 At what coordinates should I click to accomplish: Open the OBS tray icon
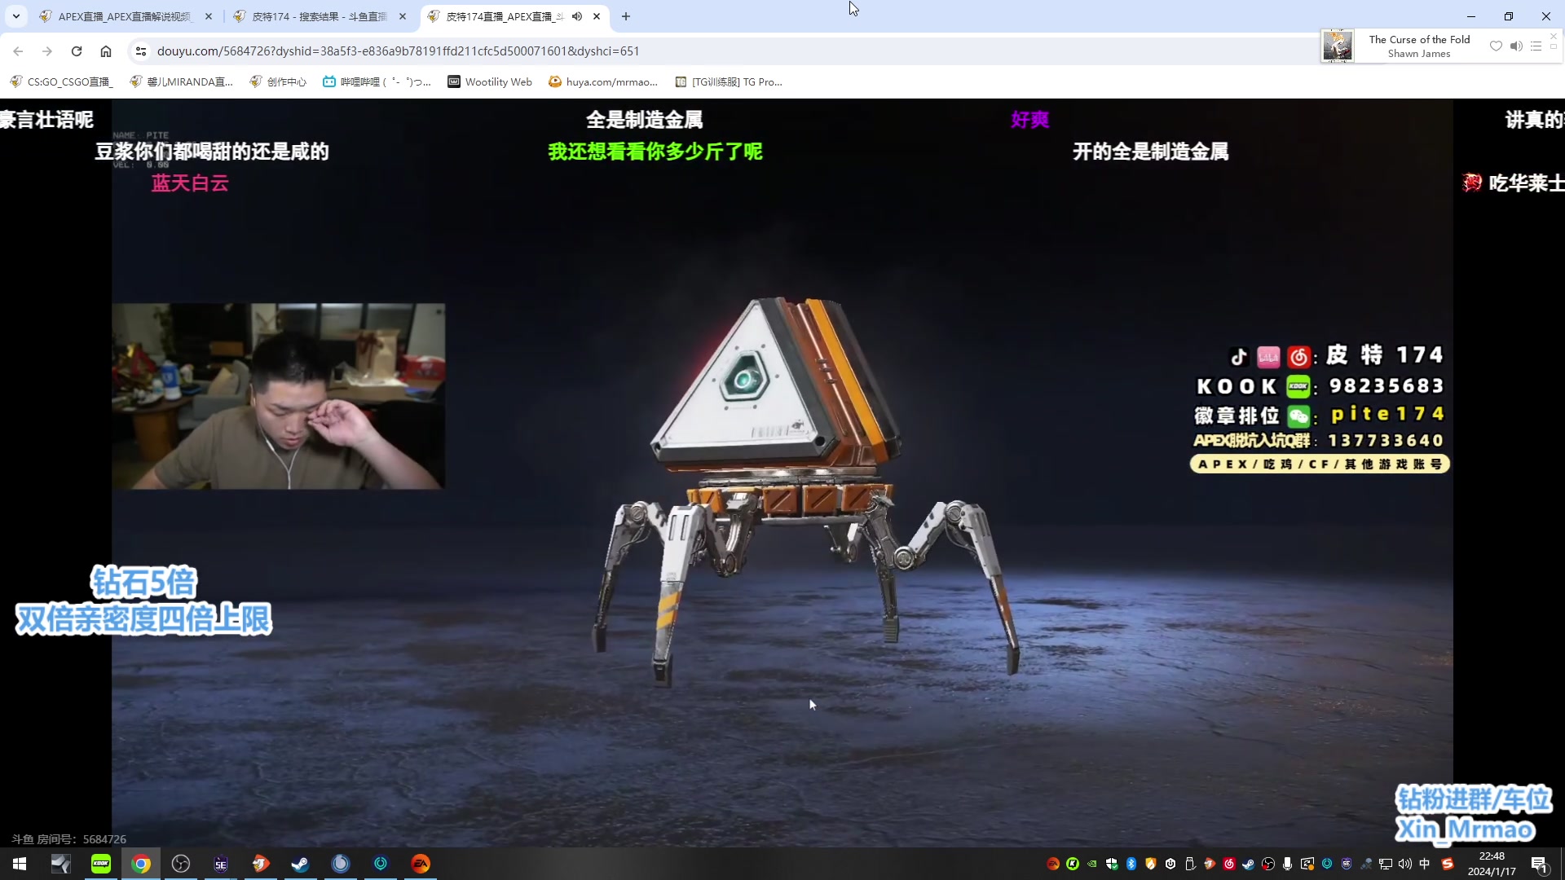click(1268, 864)
